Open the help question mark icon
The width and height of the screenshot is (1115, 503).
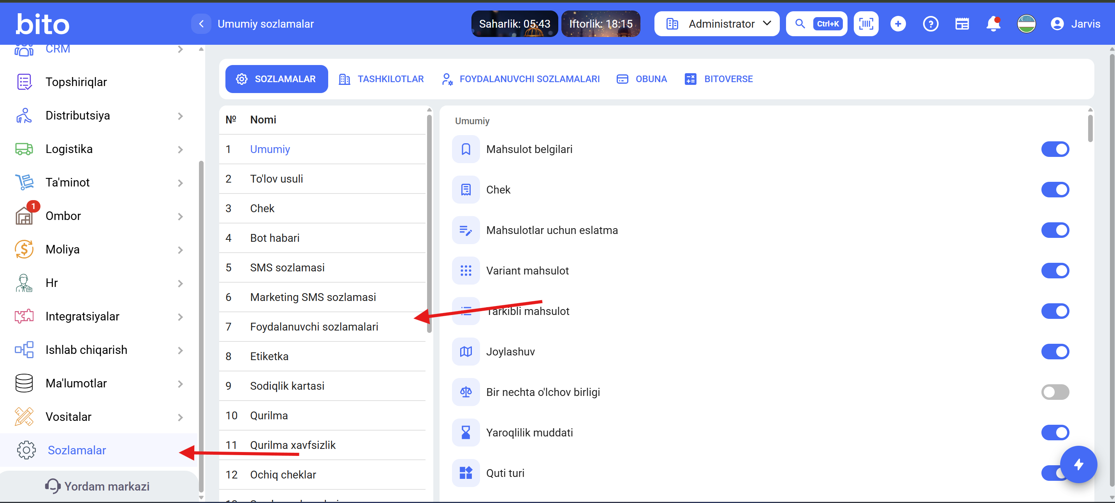[x=930, y=24]
